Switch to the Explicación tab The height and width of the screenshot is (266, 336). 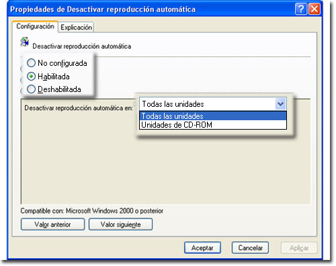tap(76, 28)
